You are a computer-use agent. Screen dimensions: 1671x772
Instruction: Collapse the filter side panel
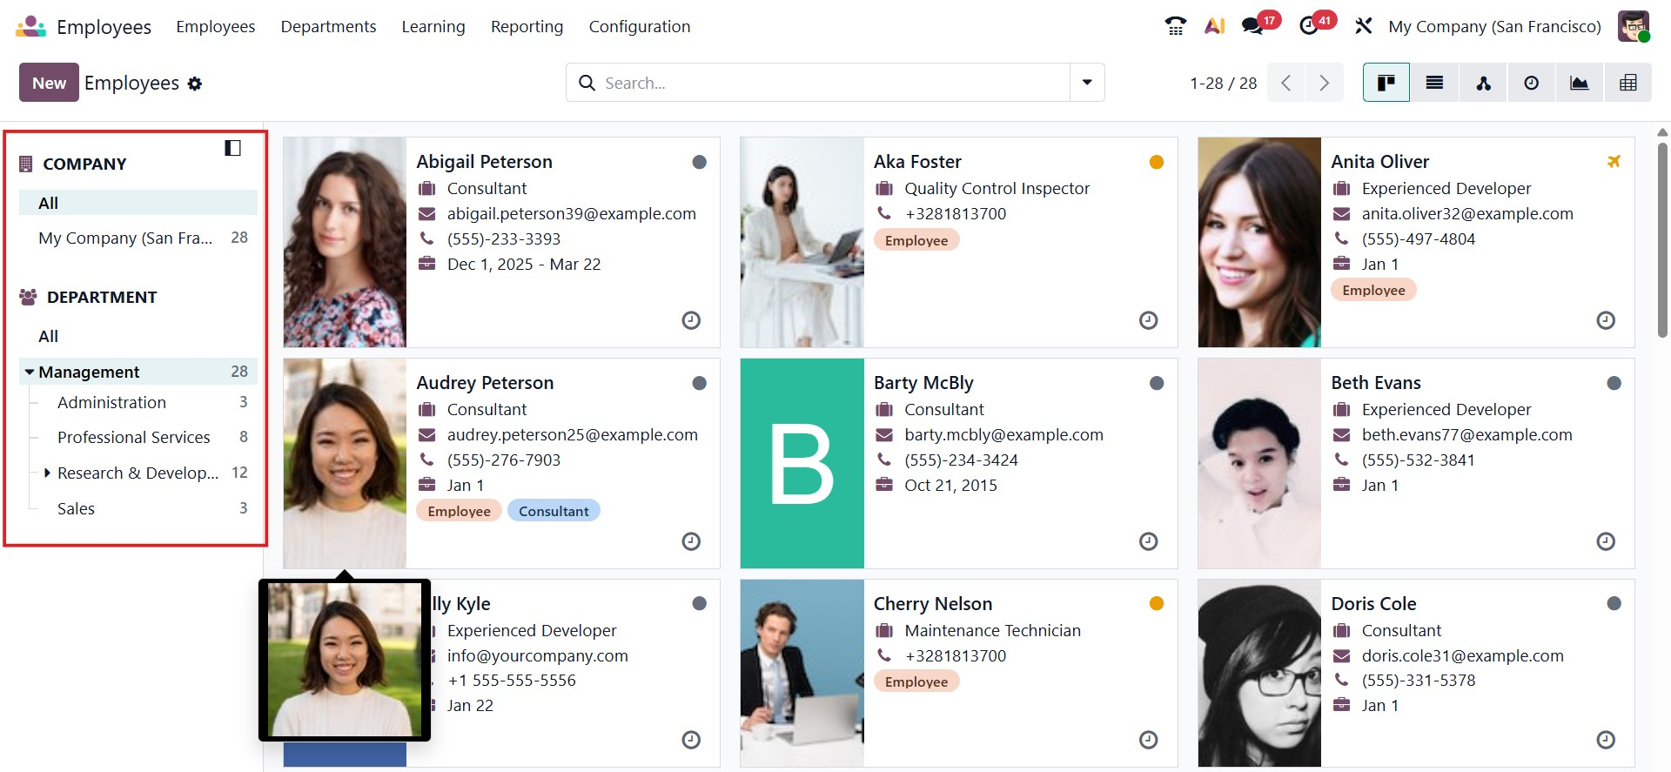(x=232, y=148)
